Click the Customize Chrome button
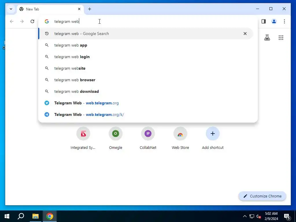 pyautogui.click(x=262, y=196)
